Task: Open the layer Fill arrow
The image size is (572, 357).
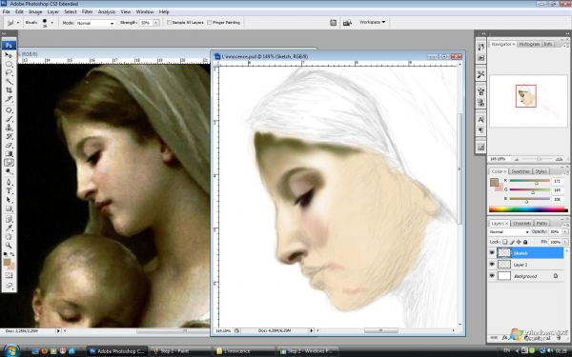Action: pyautogui.click(x=565, y=242)
